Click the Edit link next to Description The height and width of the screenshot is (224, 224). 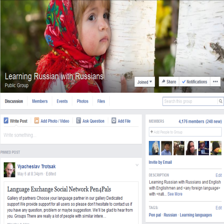click(x=218, y=175)
